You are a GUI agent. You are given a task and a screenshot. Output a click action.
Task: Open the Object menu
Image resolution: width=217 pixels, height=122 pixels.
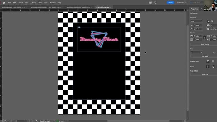(33, 3)
